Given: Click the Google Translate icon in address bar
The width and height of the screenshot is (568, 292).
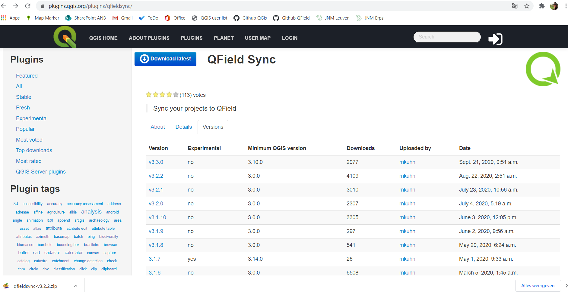Looking at the screenshot, I should (514, 6).
